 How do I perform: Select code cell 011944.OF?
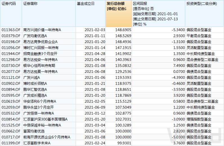point(11,54)
